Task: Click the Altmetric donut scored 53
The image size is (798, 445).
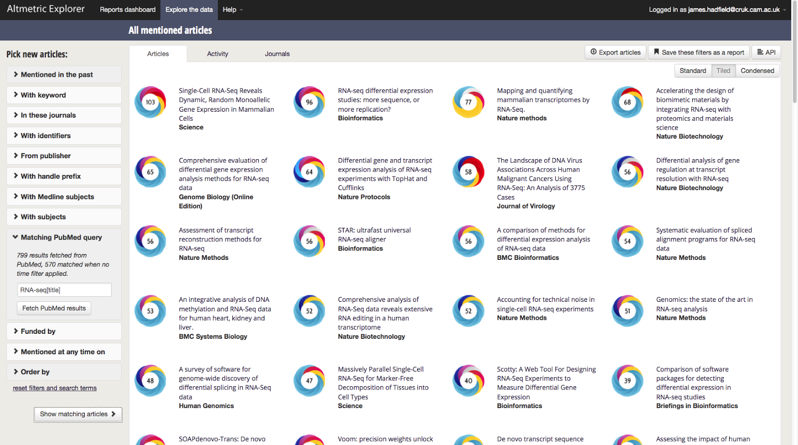Action: click(150, 311)
